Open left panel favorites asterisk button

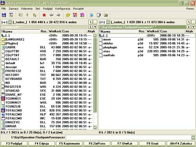(x=90, y=27)
